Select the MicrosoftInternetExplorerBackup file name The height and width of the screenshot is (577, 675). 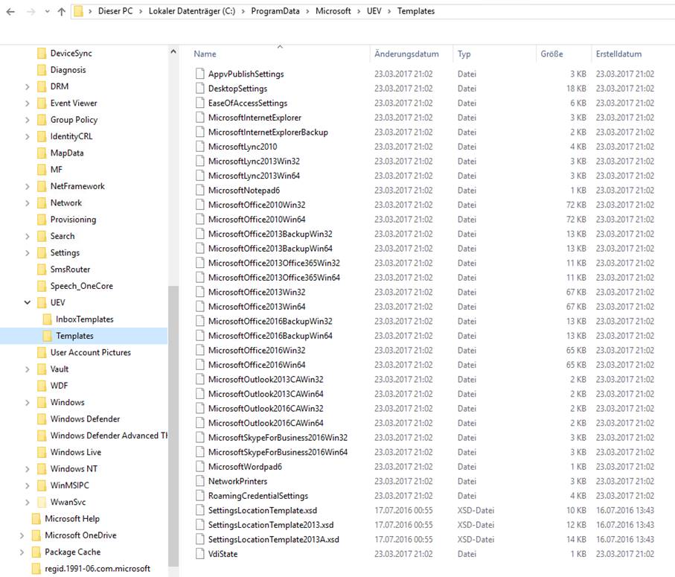click(x=268, y=133)
